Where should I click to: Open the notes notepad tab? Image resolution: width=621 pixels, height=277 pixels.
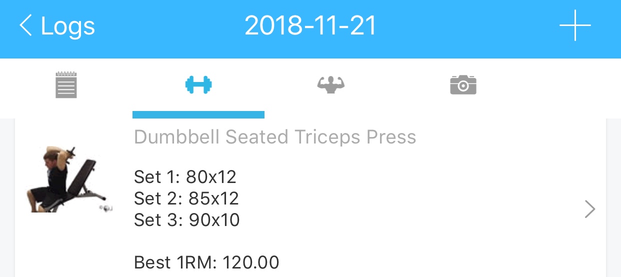66,84
